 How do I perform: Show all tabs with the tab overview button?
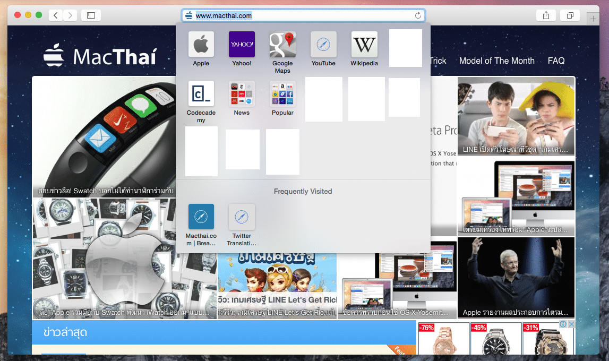point(570,15)
